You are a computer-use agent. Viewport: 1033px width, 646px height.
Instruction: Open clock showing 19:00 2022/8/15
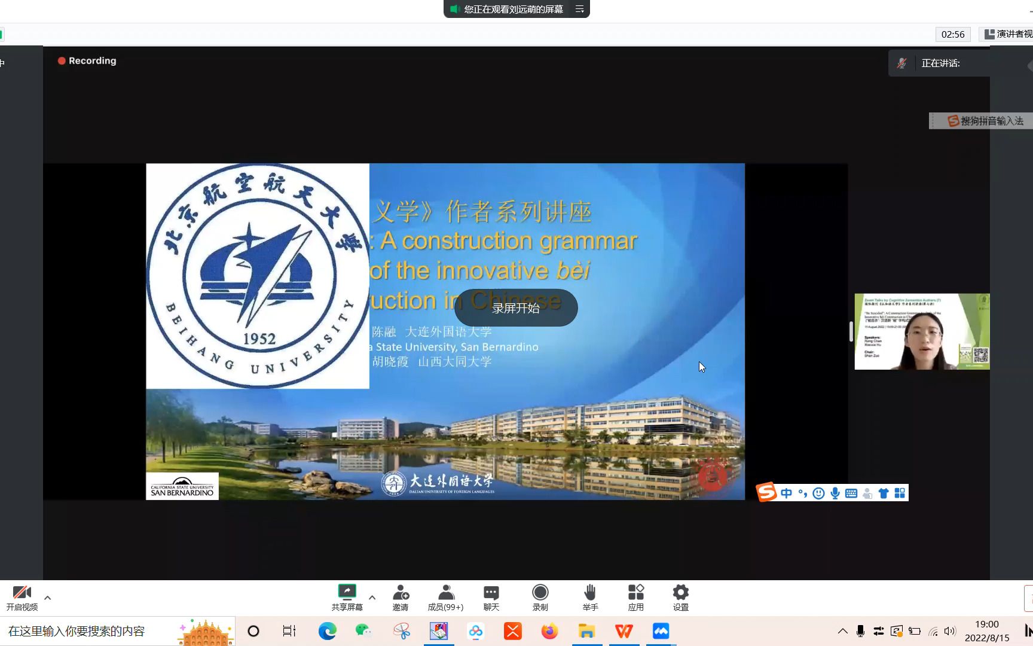coord(987,631)
